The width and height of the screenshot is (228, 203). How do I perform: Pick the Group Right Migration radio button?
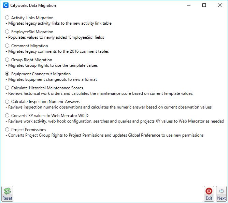(8, 60)
